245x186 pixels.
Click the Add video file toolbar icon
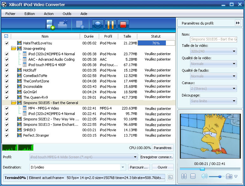tap(50, 25)
